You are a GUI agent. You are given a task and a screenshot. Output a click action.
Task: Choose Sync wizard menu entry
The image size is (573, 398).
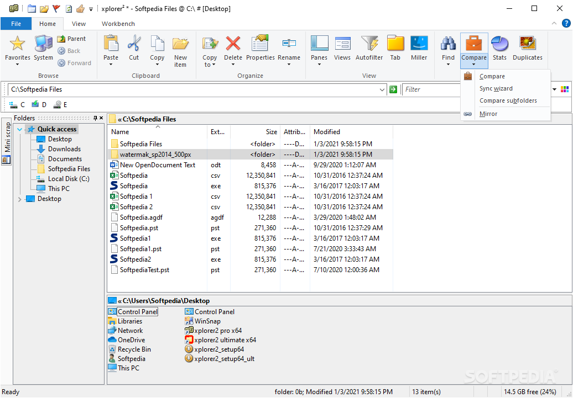pos(506,88)
